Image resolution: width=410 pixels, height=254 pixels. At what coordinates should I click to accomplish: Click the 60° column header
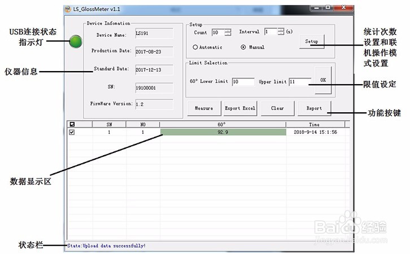223,124
